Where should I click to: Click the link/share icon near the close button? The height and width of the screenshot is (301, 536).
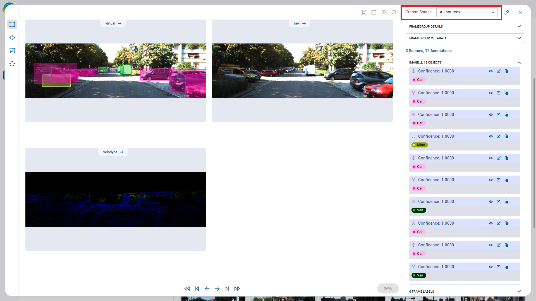pos(507,12)
